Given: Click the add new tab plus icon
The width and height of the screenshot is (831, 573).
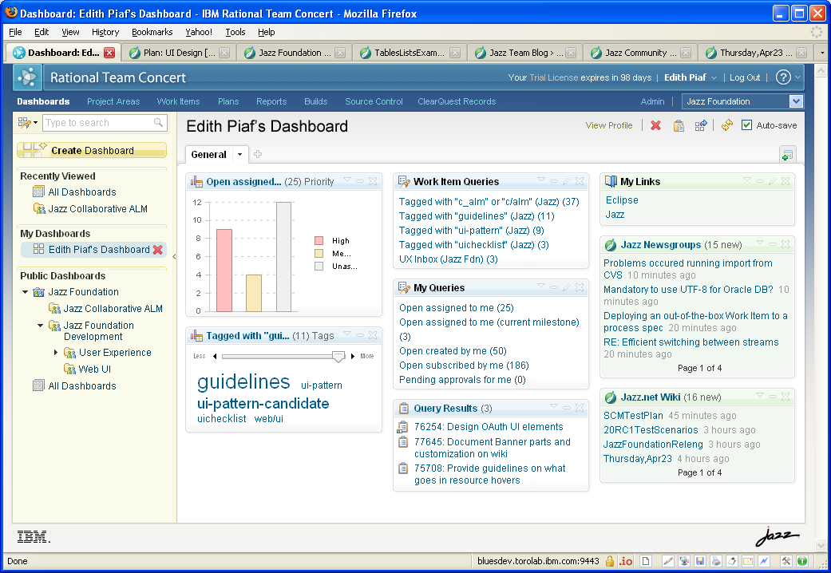Looking at the screenshot, I should (x=258, y=154).
